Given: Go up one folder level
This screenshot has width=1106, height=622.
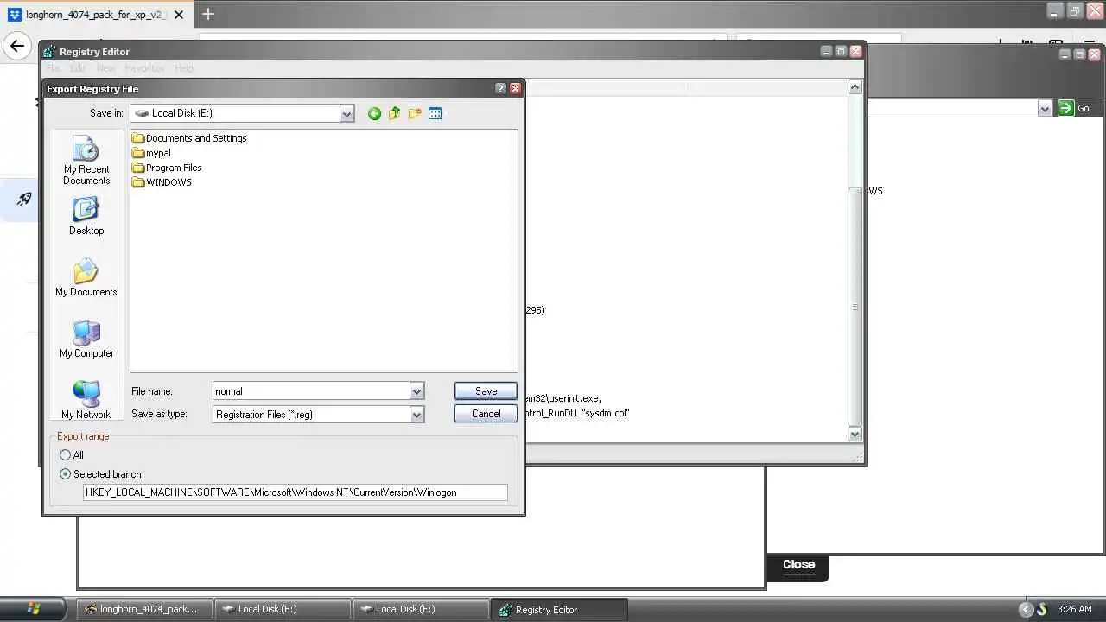Looking at the screenshot, I should 395,113.
